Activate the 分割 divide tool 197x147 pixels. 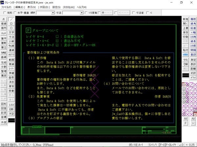pyautogui.click(x=4, y=67)
